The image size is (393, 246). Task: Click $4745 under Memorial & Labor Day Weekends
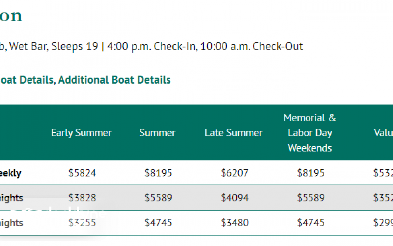310,223
